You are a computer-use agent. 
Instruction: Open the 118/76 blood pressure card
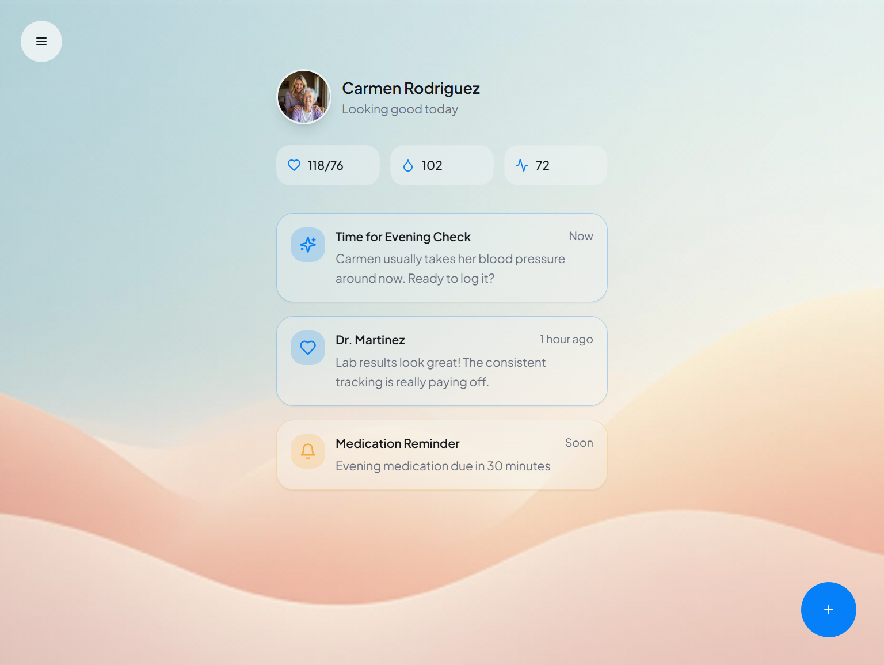pyautogui.click(x=328, y=165)
